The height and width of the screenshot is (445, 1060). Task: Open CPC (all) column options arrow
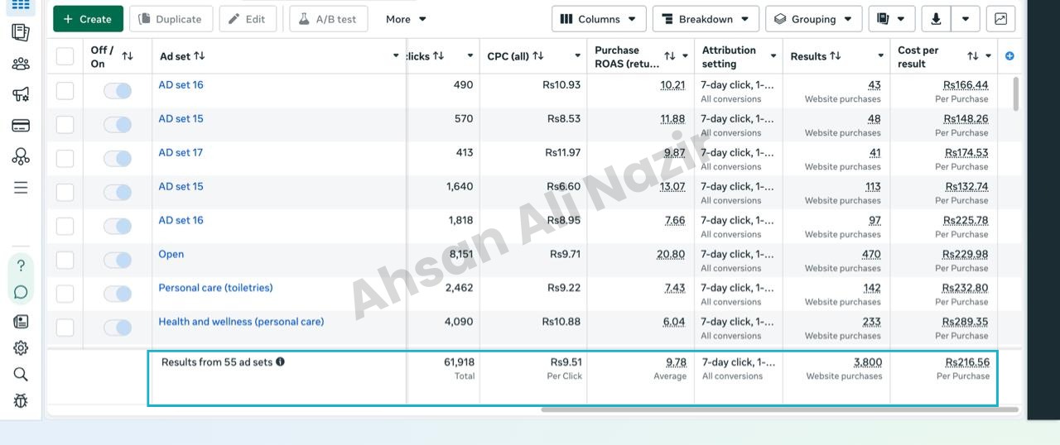click(578, 56)
